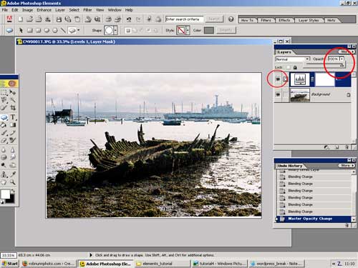Open the custom shape picker dropdown

point(116,31)
